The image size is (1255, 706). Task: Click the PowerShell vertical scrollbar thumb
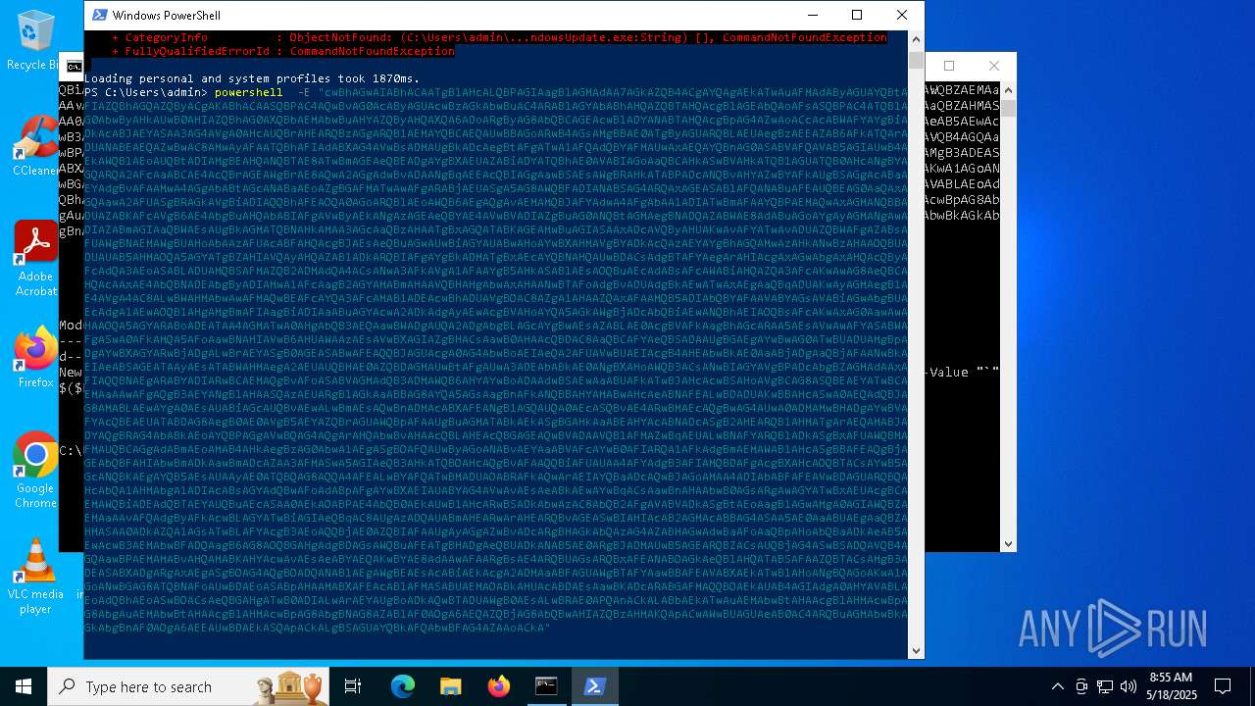click(916, 60)
